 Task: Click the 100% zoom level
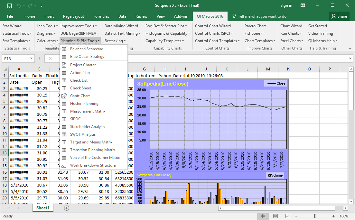344,216
